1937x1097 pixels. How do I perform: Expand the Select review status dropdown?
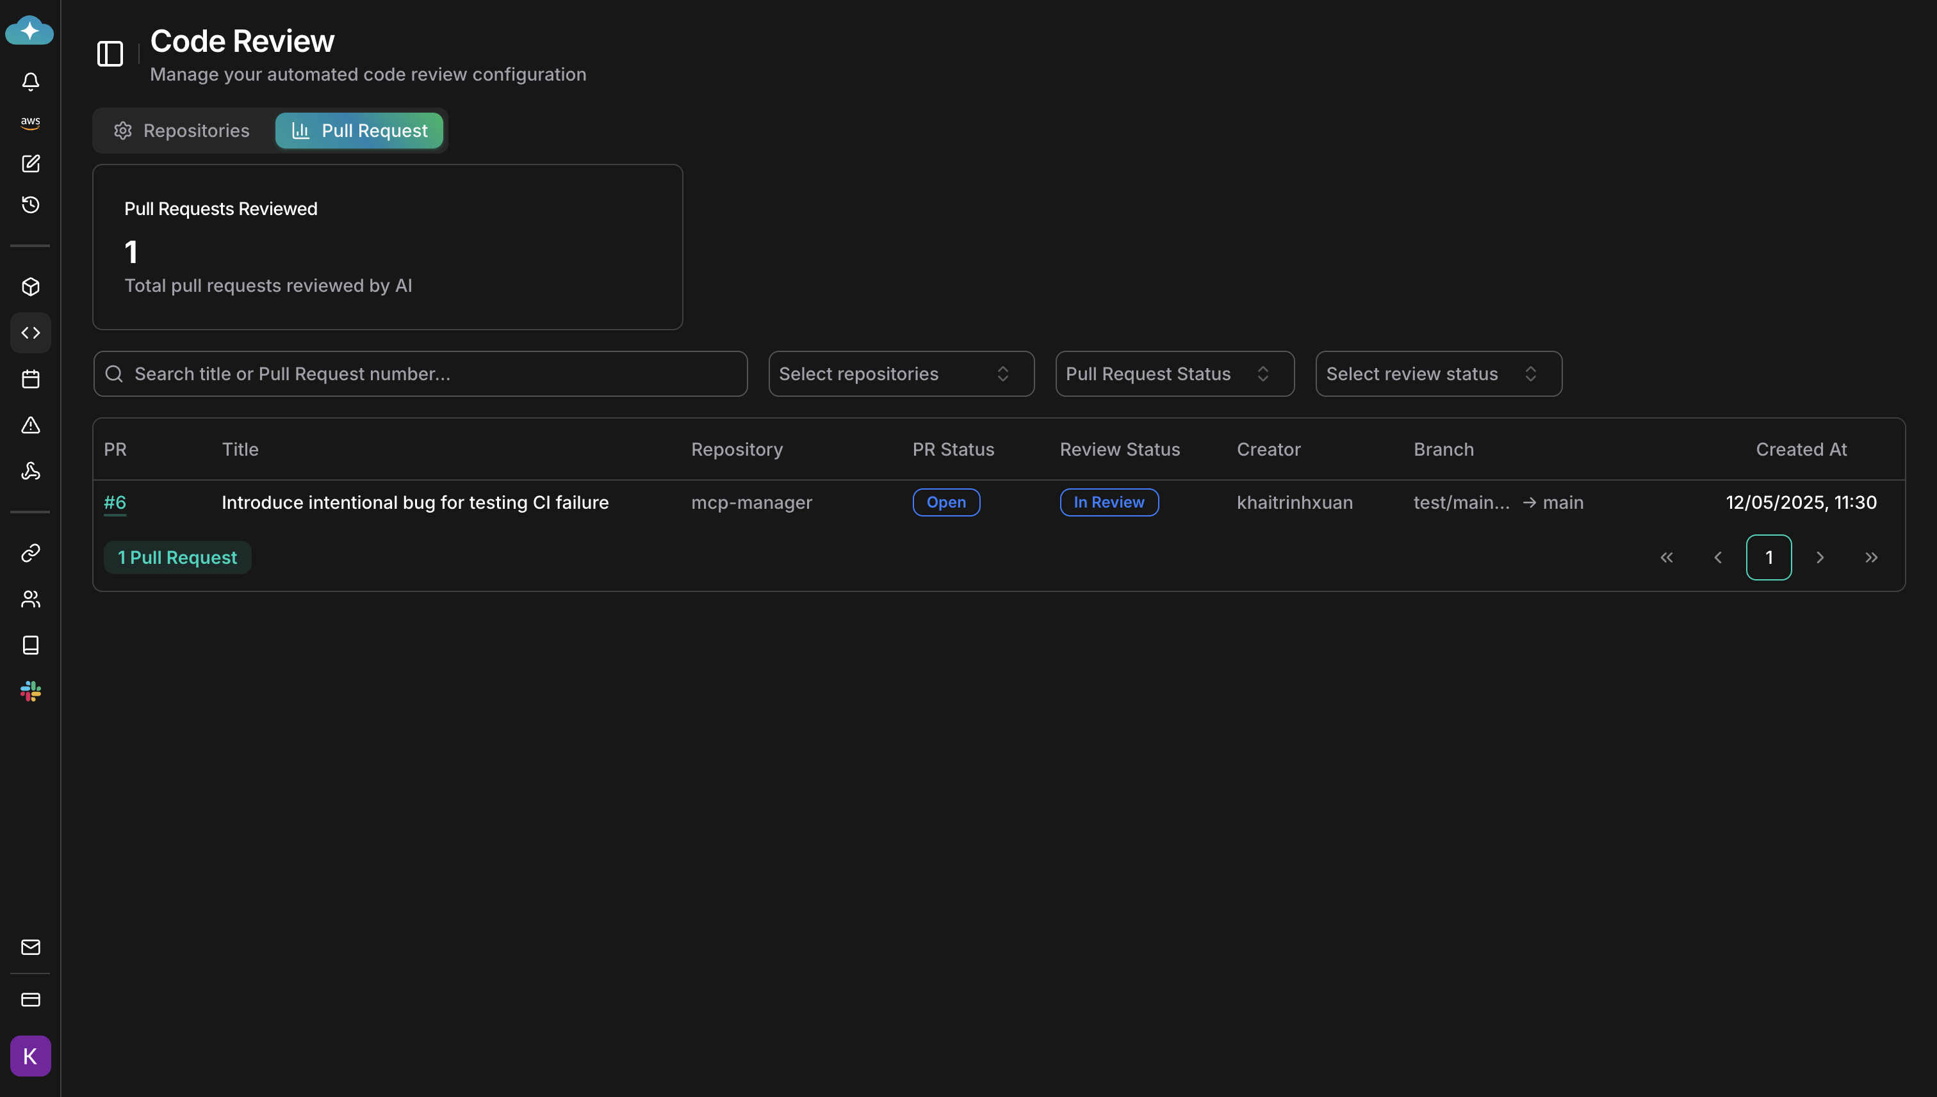1438,374
